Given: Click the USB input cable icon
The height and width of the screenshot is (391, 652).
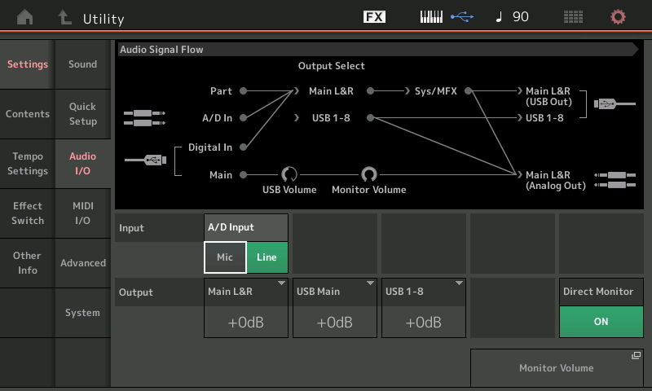Looking at the screenshot, I should (x=146, y=160).
